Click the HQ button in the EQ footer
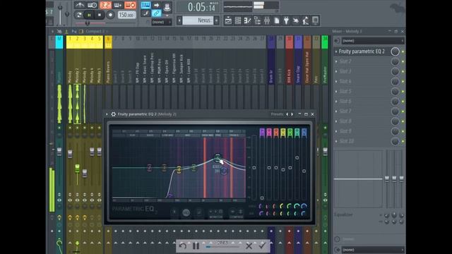452x254 pixels. click(x=186, y=213)
